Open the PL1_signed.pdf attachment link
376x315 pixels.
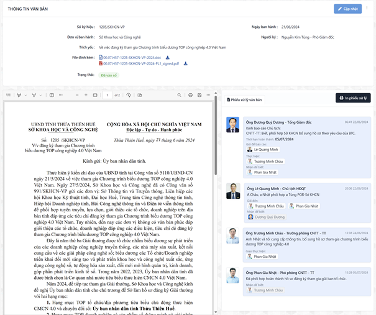[145, 63]
